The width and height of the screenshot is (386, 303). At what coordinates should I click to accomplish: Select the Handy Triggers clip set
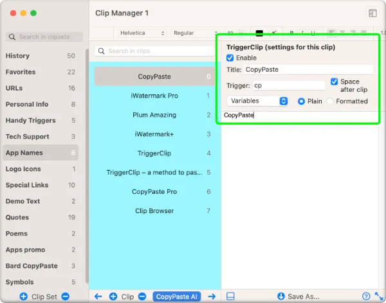point(41,121)
